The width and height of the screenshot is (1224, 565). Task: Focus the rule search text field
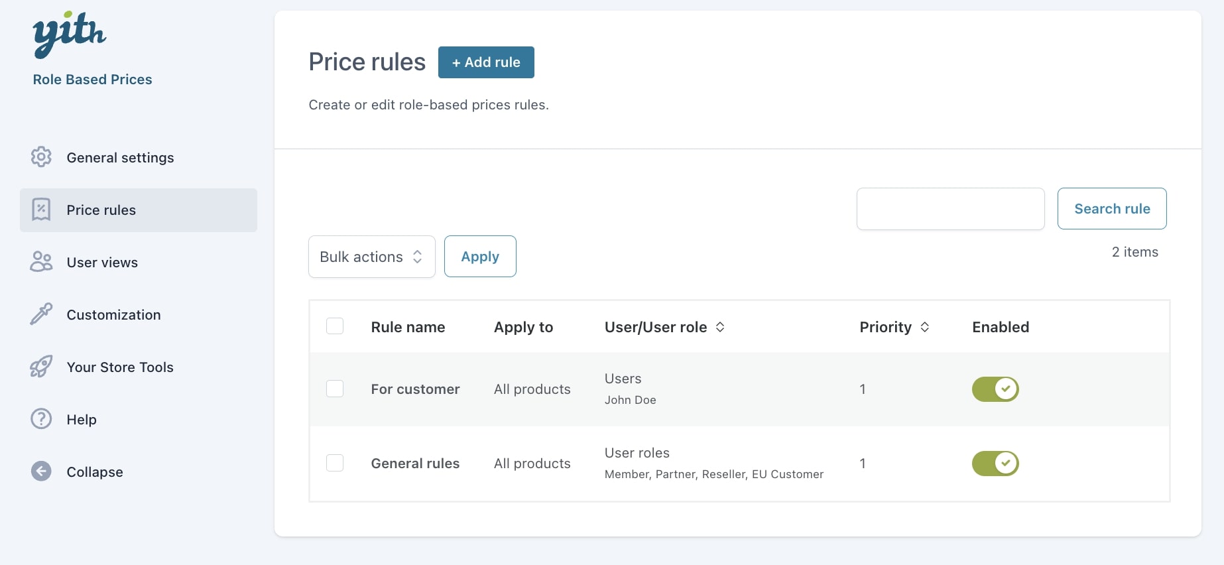point(950,209)
